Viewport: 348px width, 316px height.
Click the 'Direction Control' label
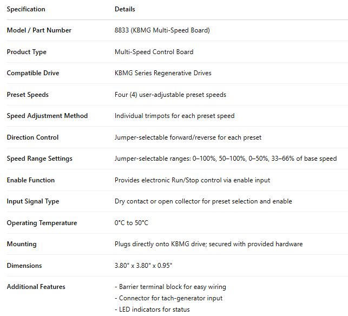point(32,137)
